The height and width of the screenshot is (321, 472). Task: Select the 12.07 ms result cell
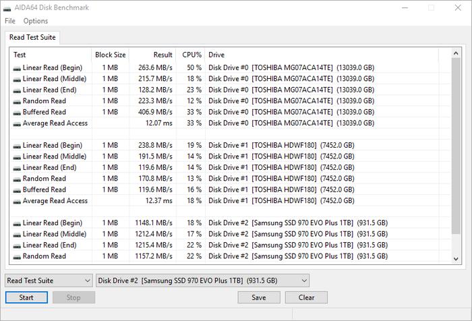coord(159,123)
